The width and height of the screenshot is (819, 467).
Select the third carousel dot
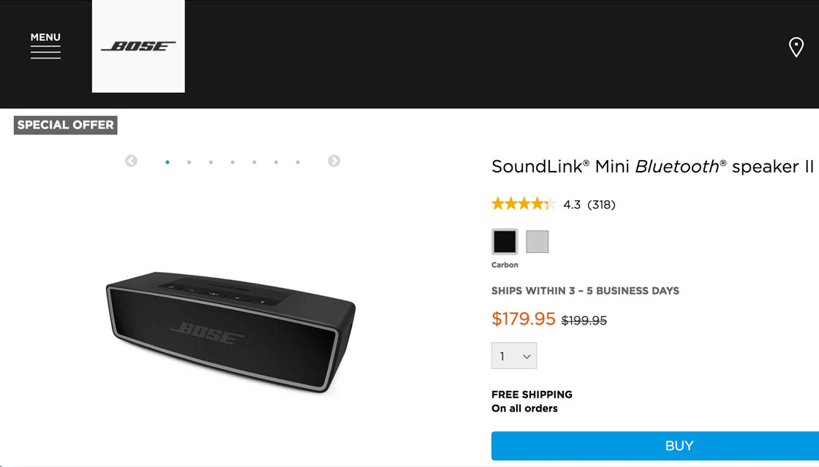click(x=211, y=162)
